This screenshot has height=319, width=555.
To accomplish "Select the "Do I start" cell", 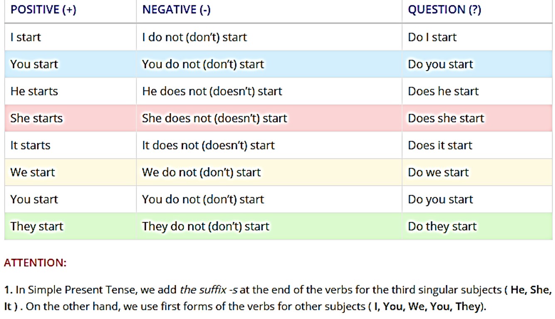I will (x=432, y=37).
